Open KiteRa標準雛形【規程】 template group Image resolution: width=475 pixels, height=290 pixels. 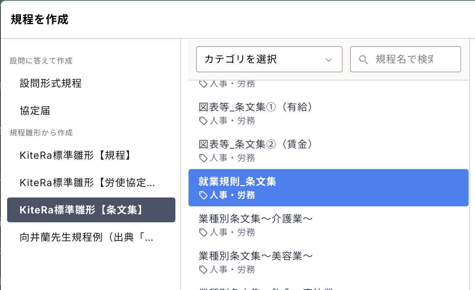pos(76,155)
